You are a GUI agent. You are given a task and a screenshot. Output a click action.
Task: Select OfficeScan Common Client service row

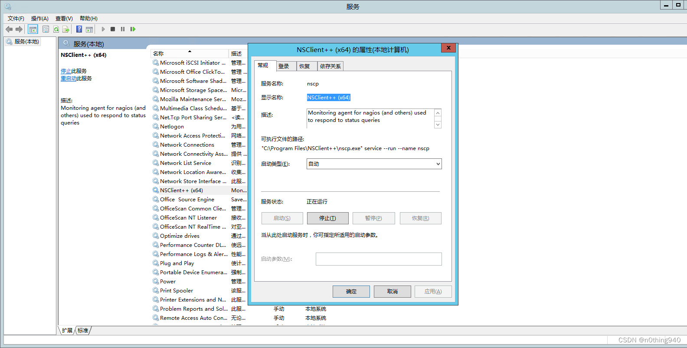199,208
